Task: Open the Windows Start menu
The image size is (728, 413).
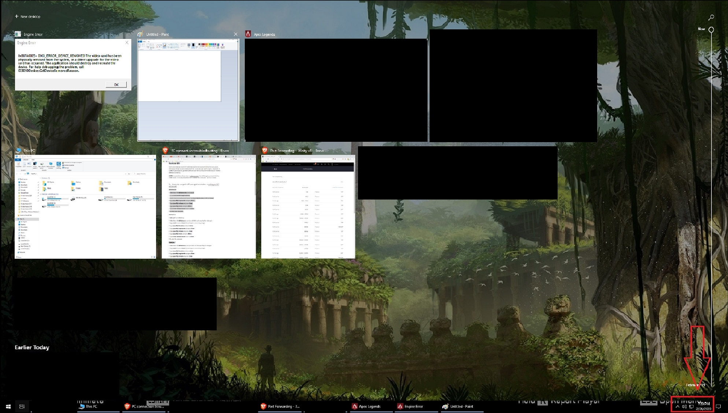Action: click(8, 406)
